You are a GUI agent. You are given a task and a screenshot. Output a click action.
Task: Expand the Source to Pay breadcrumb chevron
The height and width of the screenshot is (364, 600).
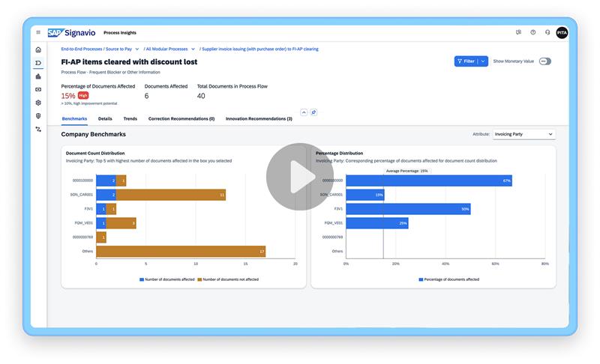pyautogui.click(x=137, y=49)
